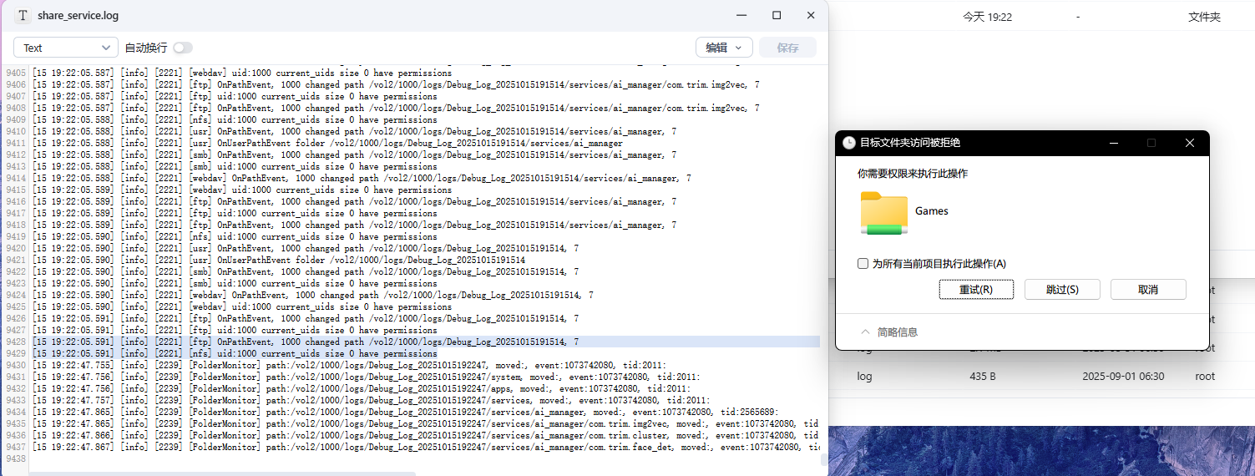Screen dimensions: 1255x476
Task: Click the text file icon beside share_service.log
Action: [23, 16]
